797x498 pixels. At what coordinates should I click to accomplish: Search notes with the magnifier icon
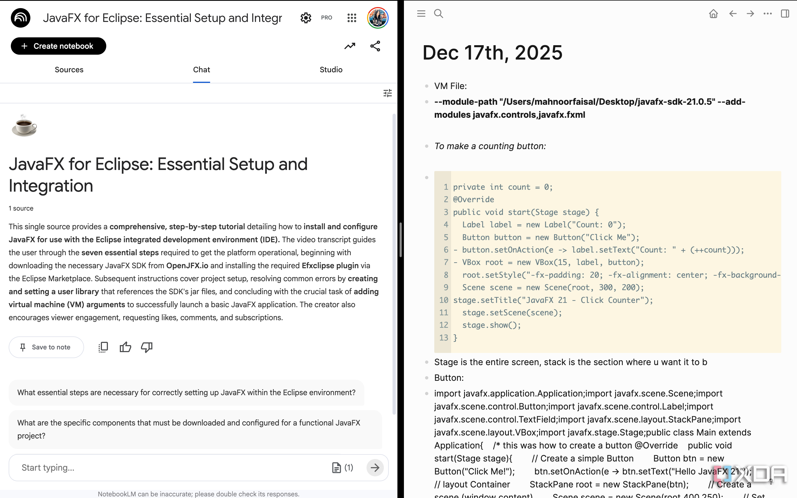438,14
